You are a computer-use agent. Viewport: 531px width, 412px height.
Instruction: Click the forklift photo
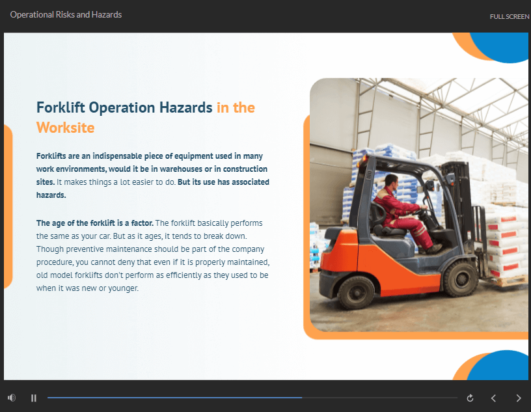coord(416,130)
